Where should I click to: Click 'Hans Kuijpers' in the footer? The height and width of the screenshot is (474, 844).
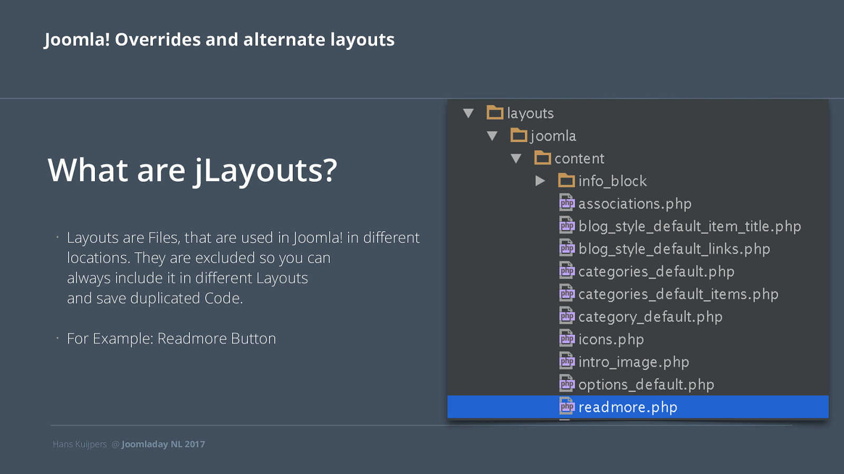(x=80, y=445)
